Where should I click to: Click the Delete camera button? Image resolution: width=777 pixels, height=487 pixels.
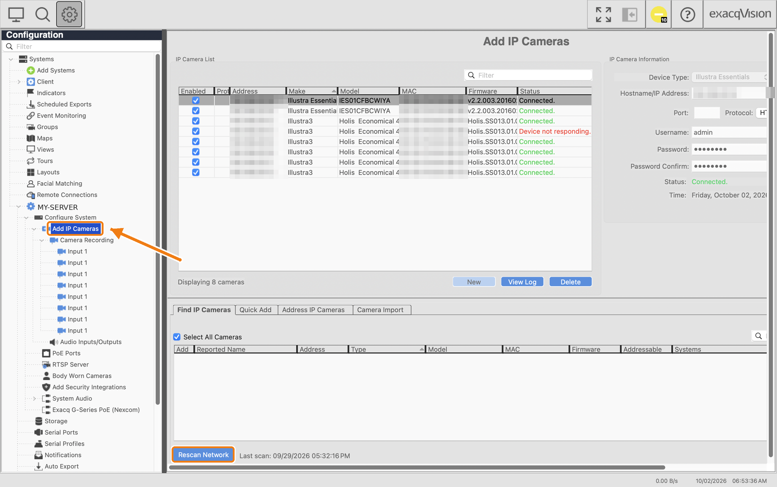coord(571,282)
